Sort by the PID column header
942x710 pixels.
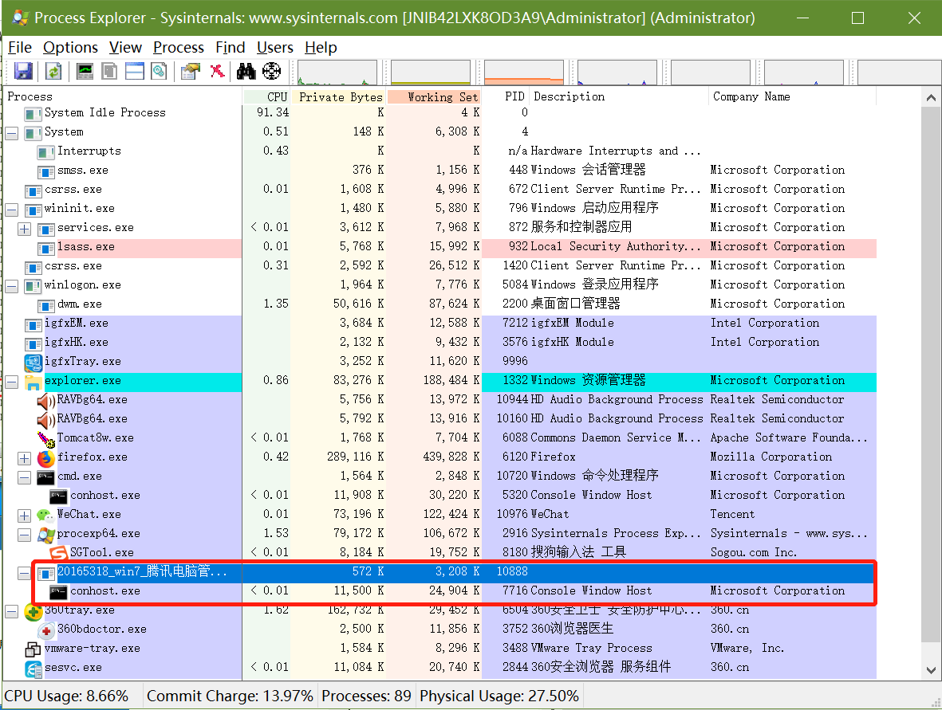coord(505,96)
